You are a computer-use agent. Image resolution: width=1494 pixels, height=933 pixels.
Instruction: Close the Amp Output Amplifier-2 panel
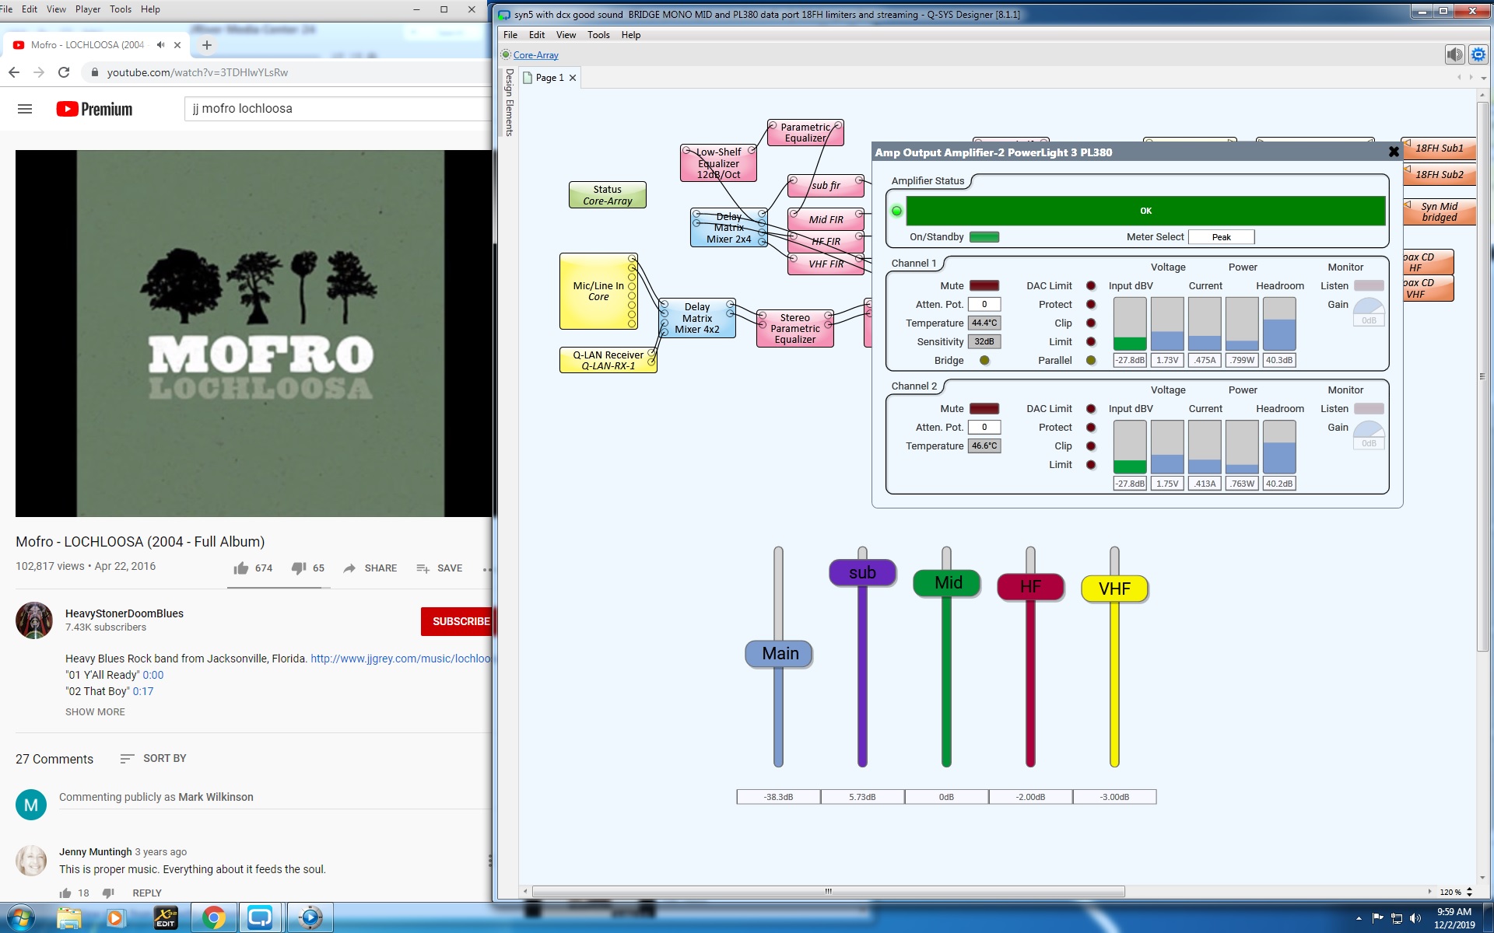point(1394,152)
